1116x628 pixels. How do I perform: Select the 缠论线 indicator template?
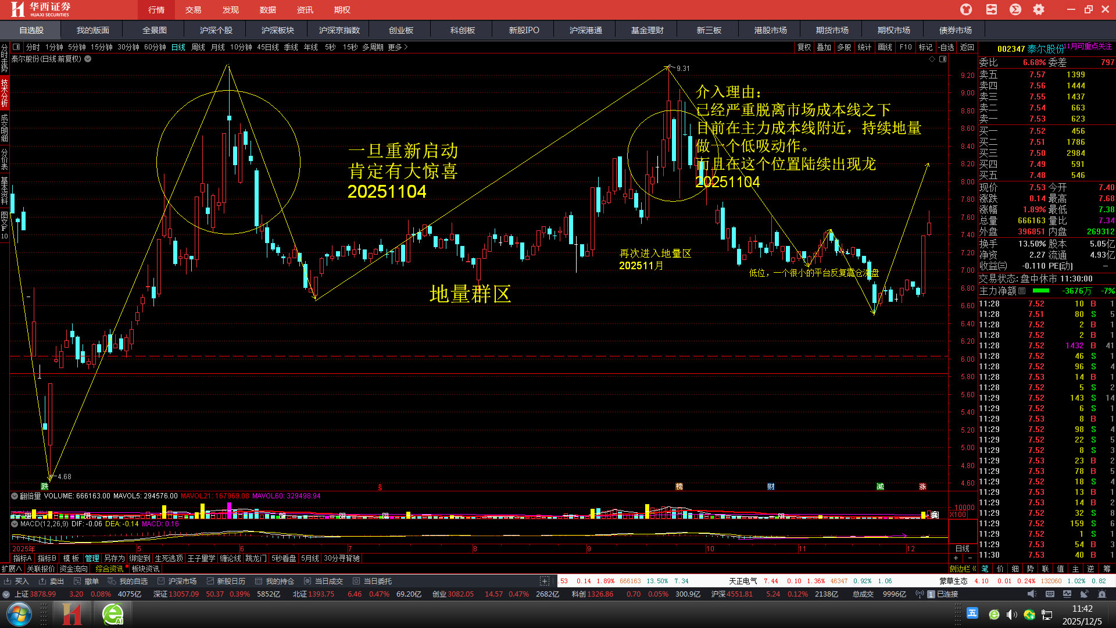(x=230, y=558)
